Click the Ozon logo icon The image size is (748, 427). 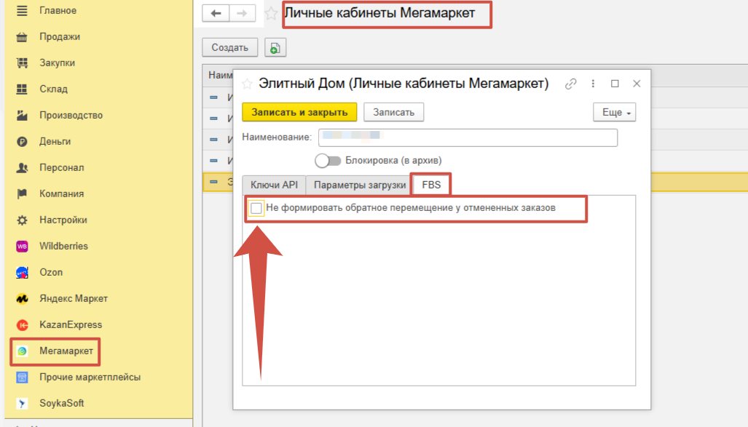click(22, 273)
